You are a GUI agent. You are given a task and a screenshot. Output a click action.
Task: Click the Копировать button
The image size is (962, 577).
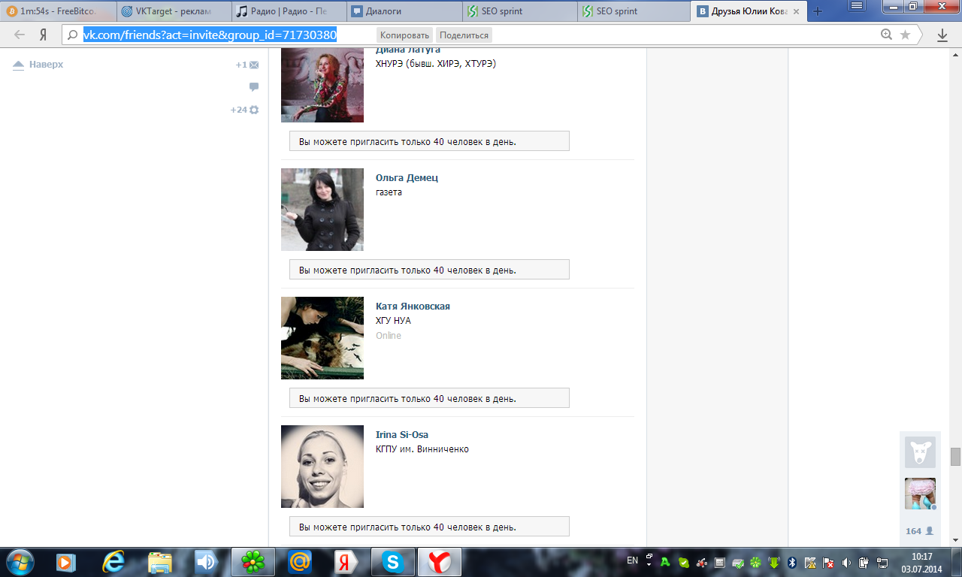(x=404, y=35)
